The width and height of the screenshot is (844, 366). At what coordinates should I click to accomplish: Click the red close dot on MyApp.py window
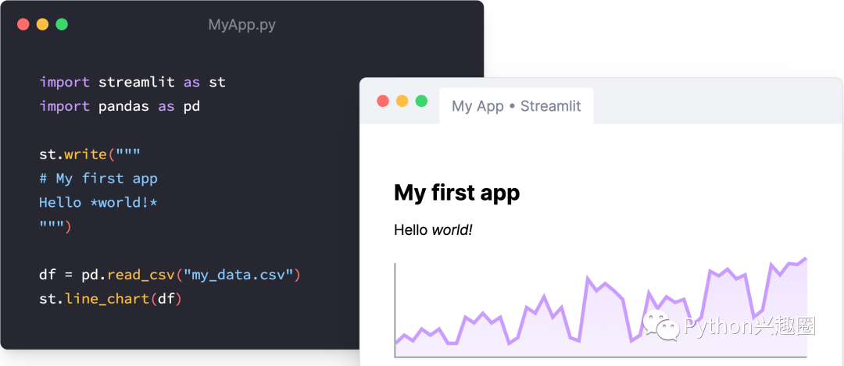23,24
